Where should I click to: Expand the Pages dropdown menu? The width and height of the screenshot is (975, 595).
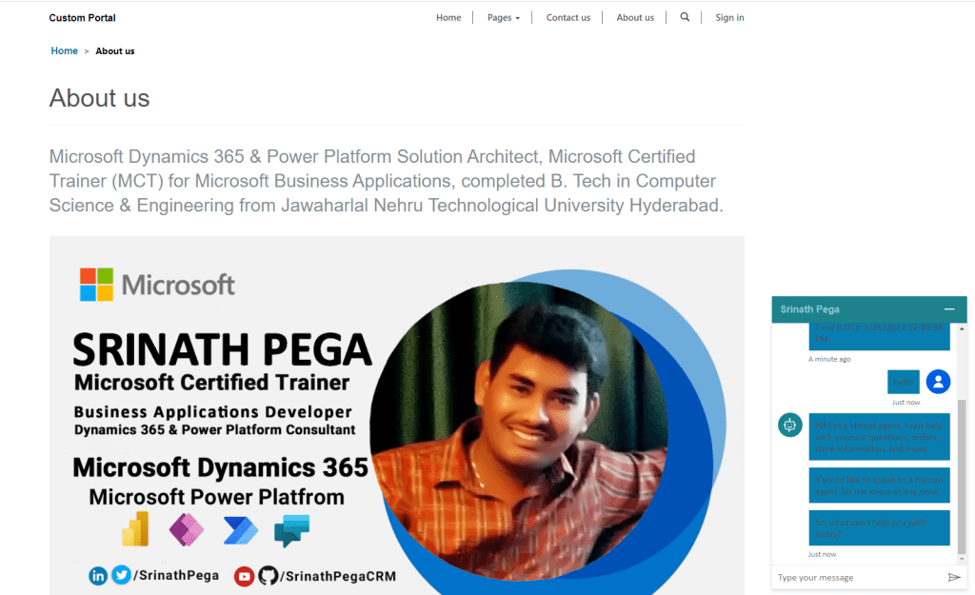click(x=503, y=18)
